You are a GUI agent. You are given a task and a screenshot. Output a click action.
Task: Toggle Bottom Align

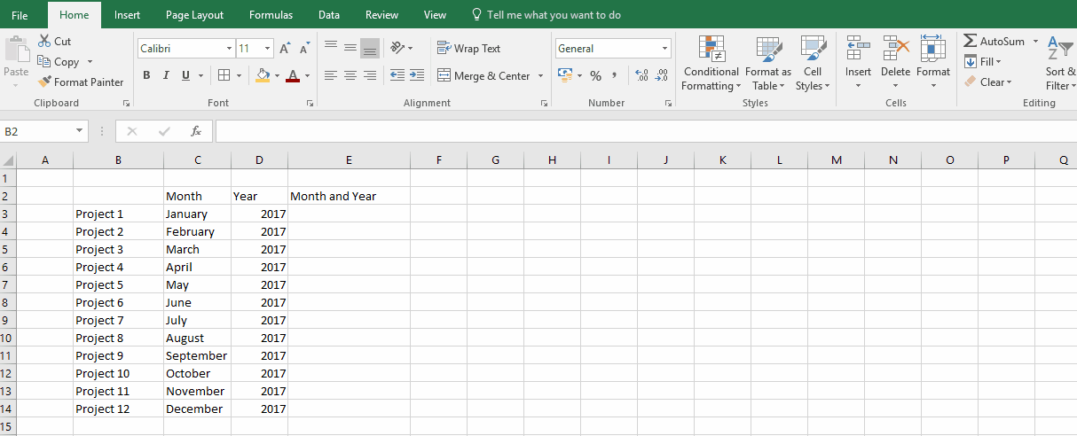coord(370,48)
